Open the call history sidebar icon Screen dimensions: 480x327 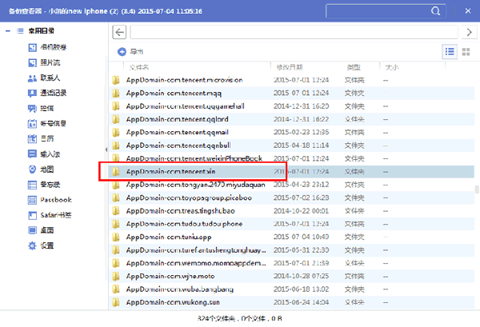(x=32, y=93)
